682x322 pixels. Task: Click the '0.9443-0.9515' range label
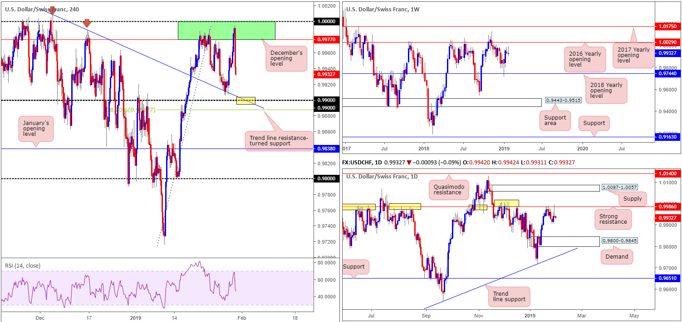pyautogui.click(x=563, y=101)
